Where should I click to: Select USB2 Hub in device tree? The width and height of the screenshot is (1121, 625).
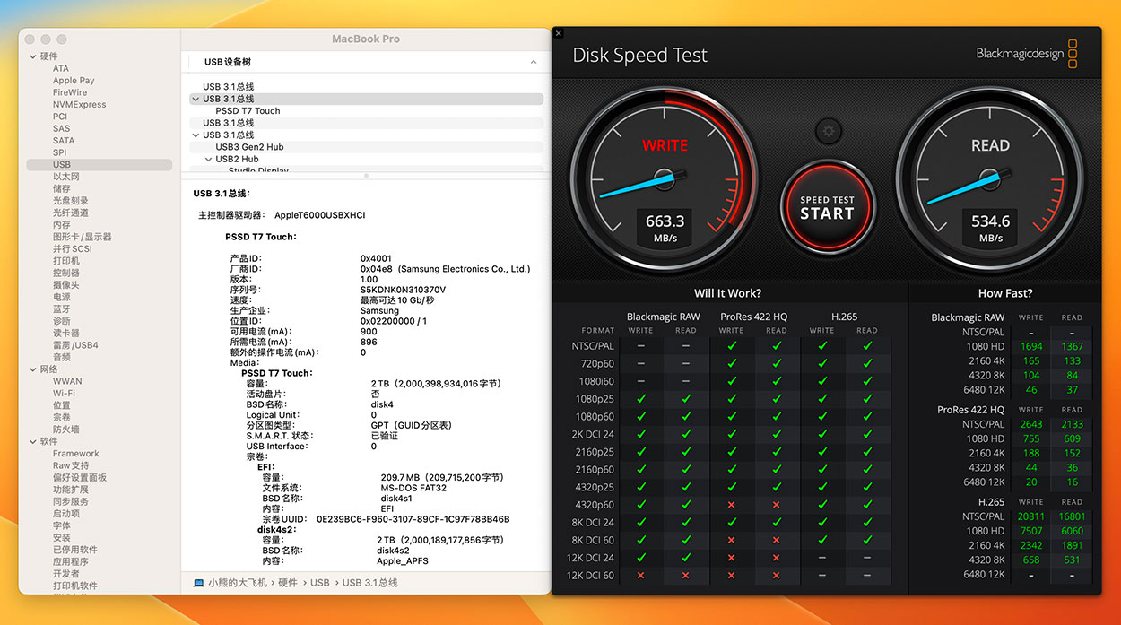pyautogui.click(x=237, y=160)
